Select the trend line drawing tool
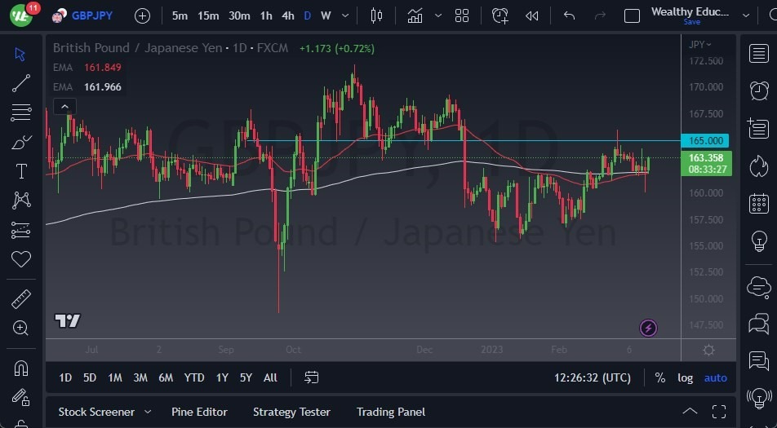Image resolution: width=777 pixels, height=428 pixels. pos(21,83)
